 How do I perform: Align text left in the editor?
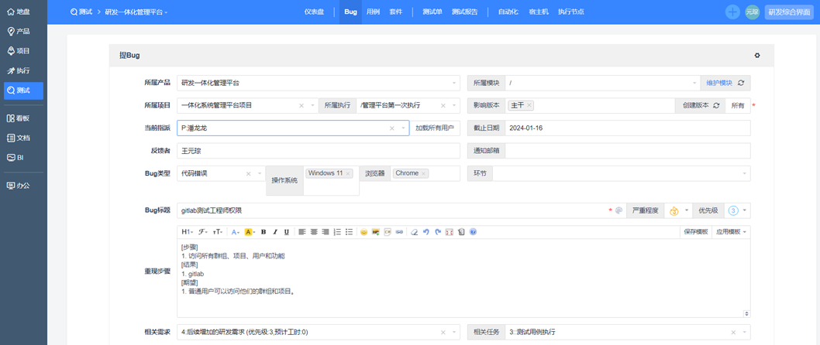pyautogui.click(x=302, y=232)
